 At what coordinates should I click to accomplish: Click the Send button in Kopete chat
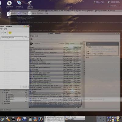pos(24,87)
